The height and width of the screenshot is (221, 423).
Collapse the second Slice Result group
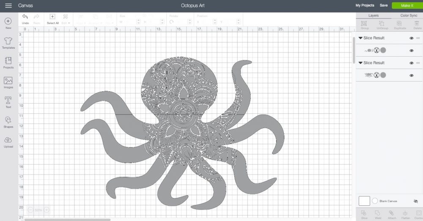[360, 63]
